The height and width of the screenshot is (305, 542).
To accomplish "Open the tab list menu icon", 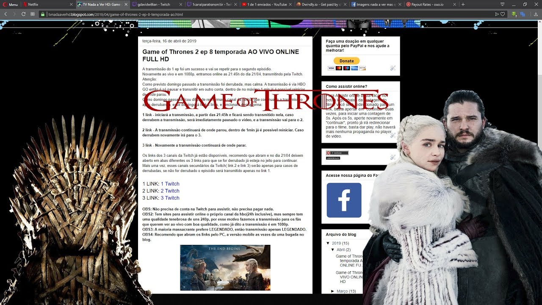I will [502, 4].
